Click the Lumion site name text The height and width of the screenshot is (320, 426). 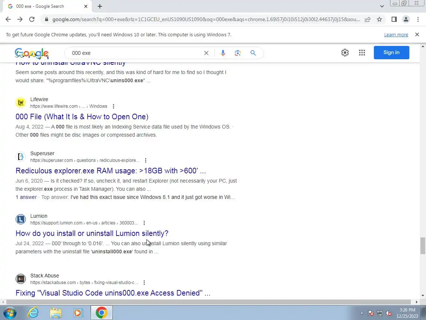pyautogui.click(x=39, y=216)
